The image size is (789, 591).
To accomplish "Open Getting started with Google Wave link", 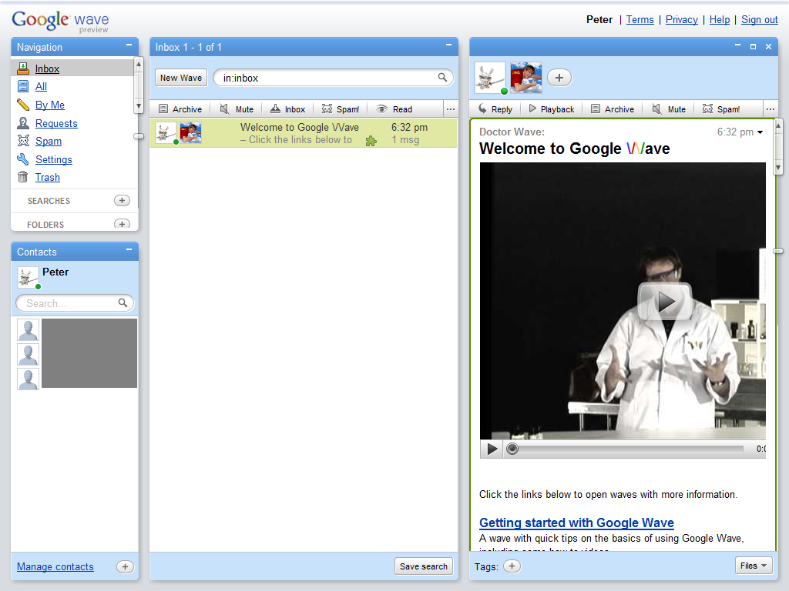I will (576, 523).
